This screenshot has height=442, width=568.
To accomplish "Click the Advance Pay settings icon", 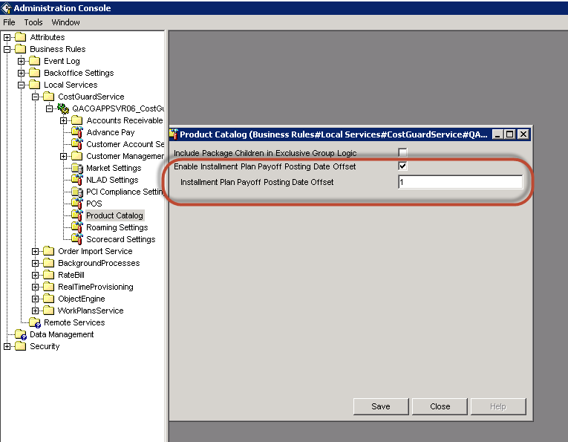I will point(76,132).
